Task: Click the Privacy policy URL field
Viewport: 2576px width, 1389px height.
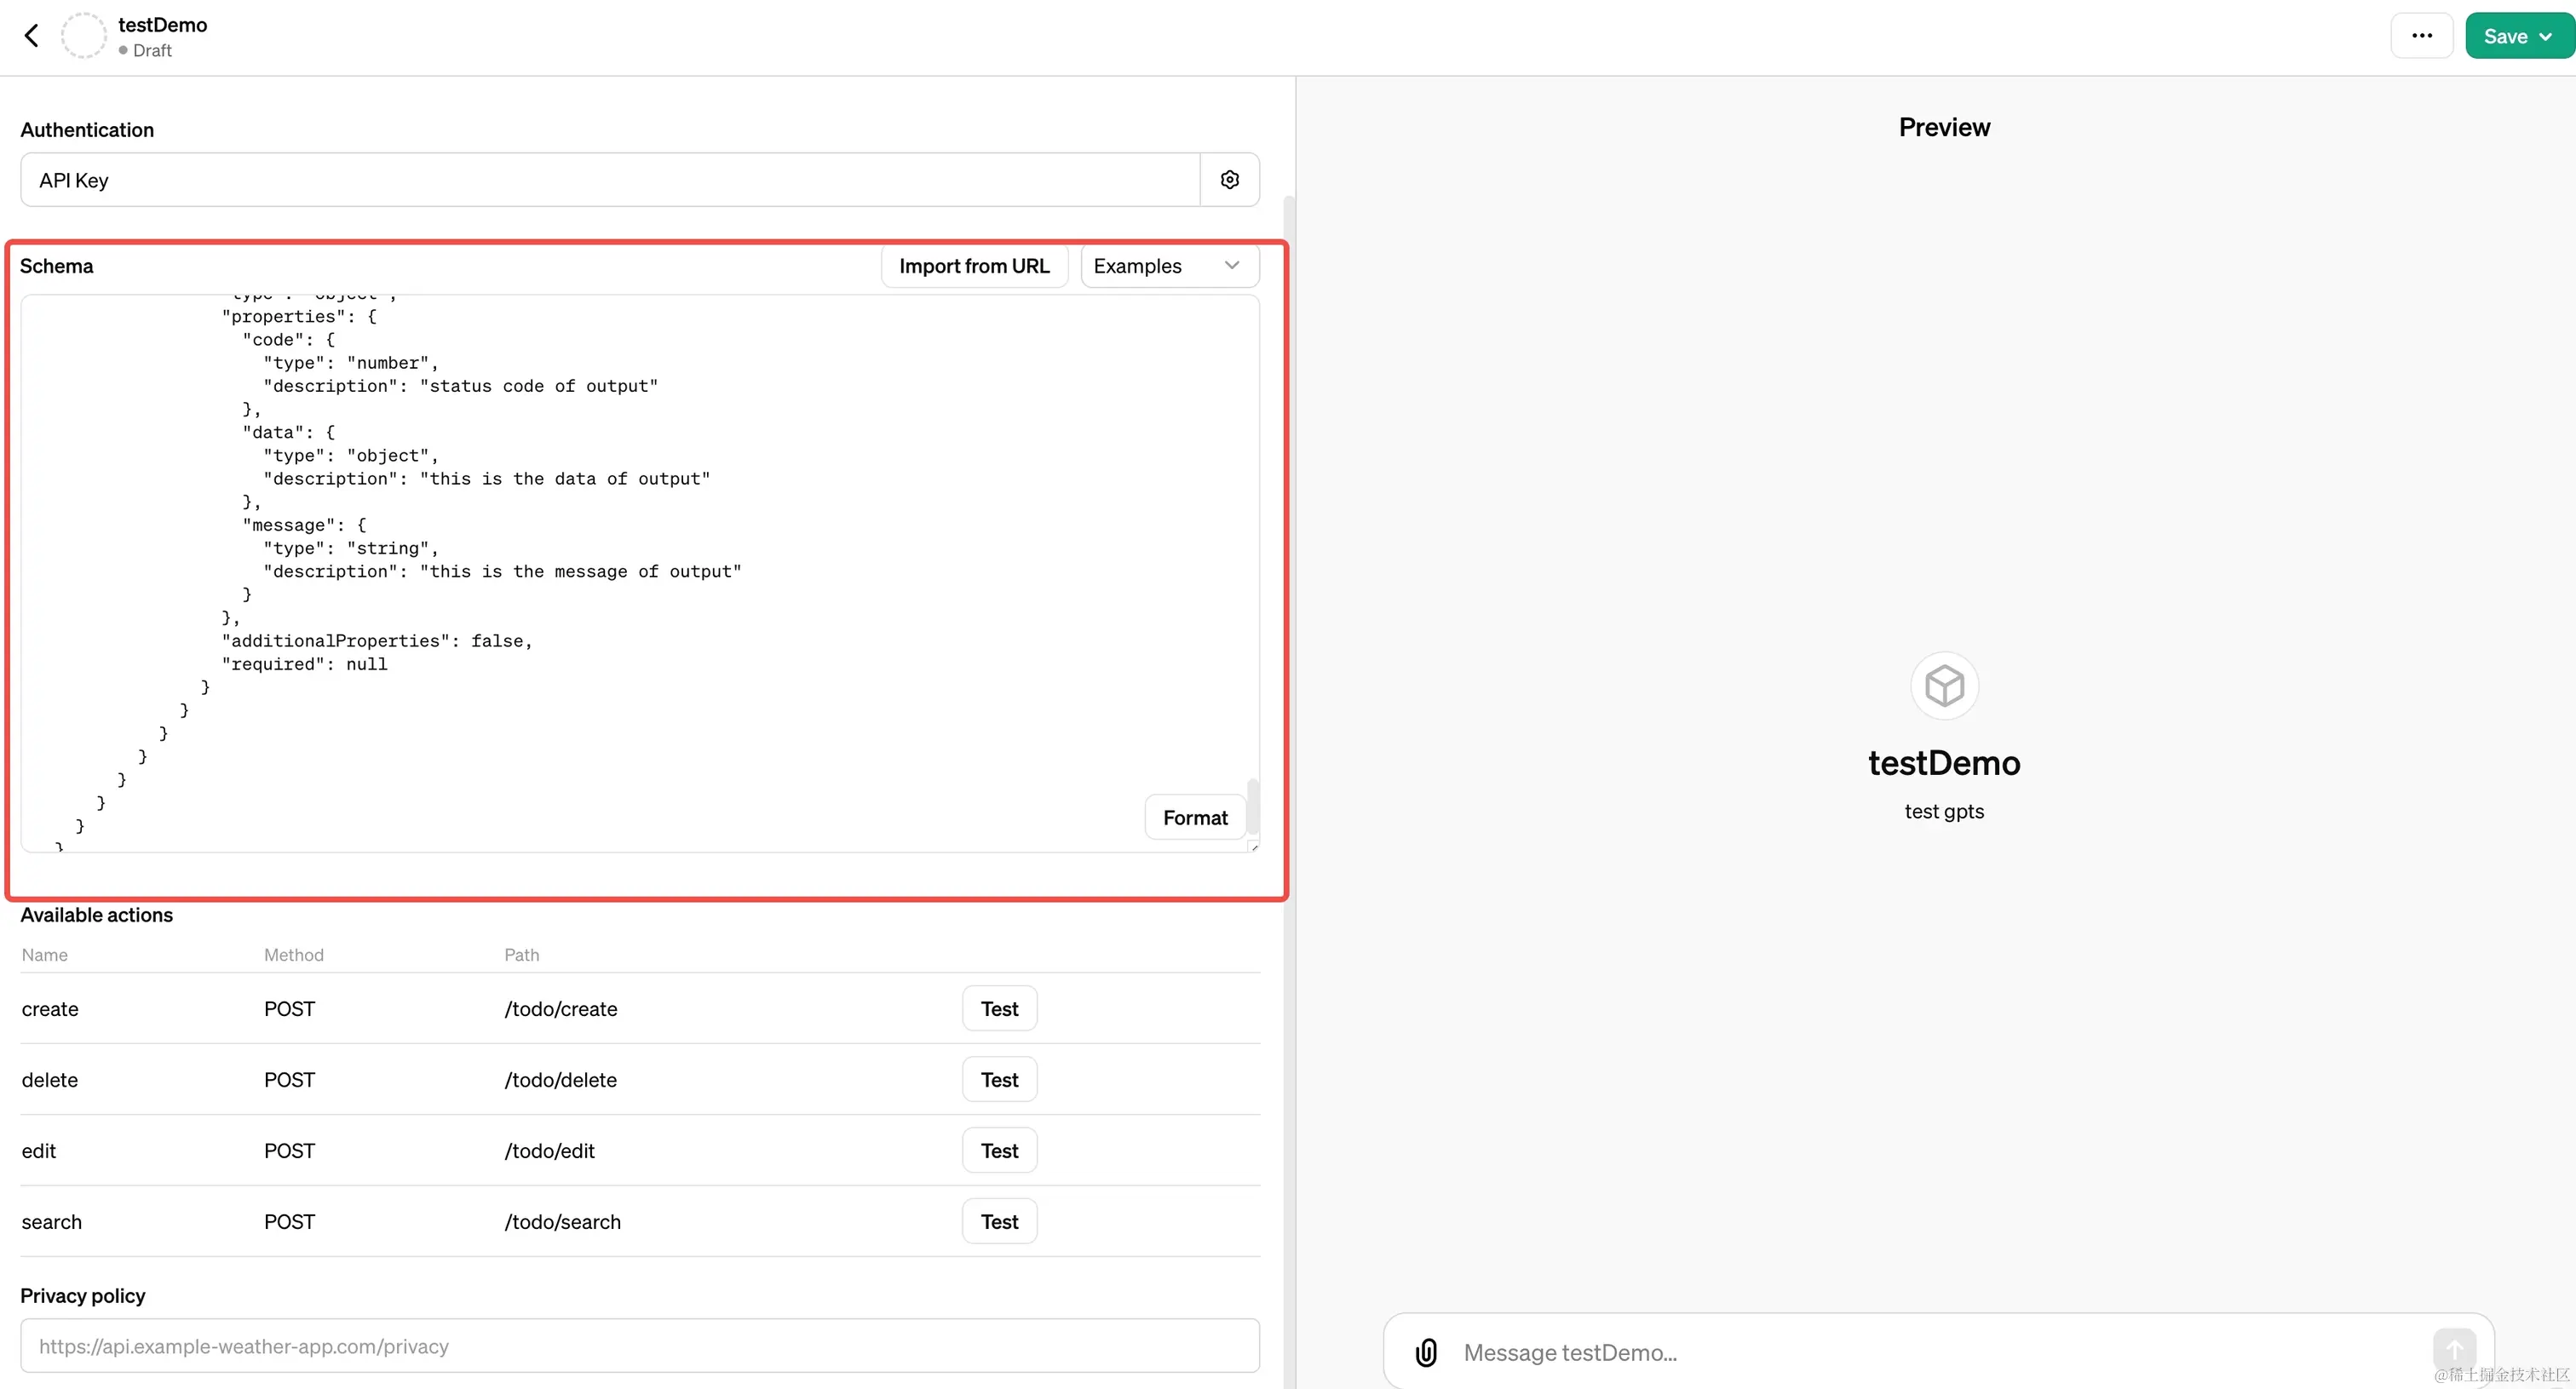Action: pyautogui.click(x=640, y=1345)
